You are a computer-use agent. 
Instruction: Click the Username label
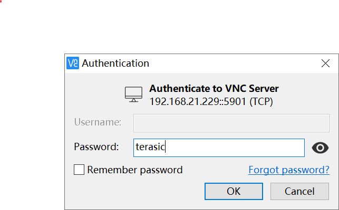[98, 122]
